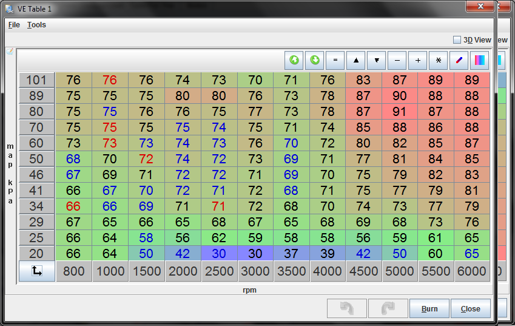Open the Tools menu
Image resolution: width=515 pixels, height=326 pixels.
point(36,25)
